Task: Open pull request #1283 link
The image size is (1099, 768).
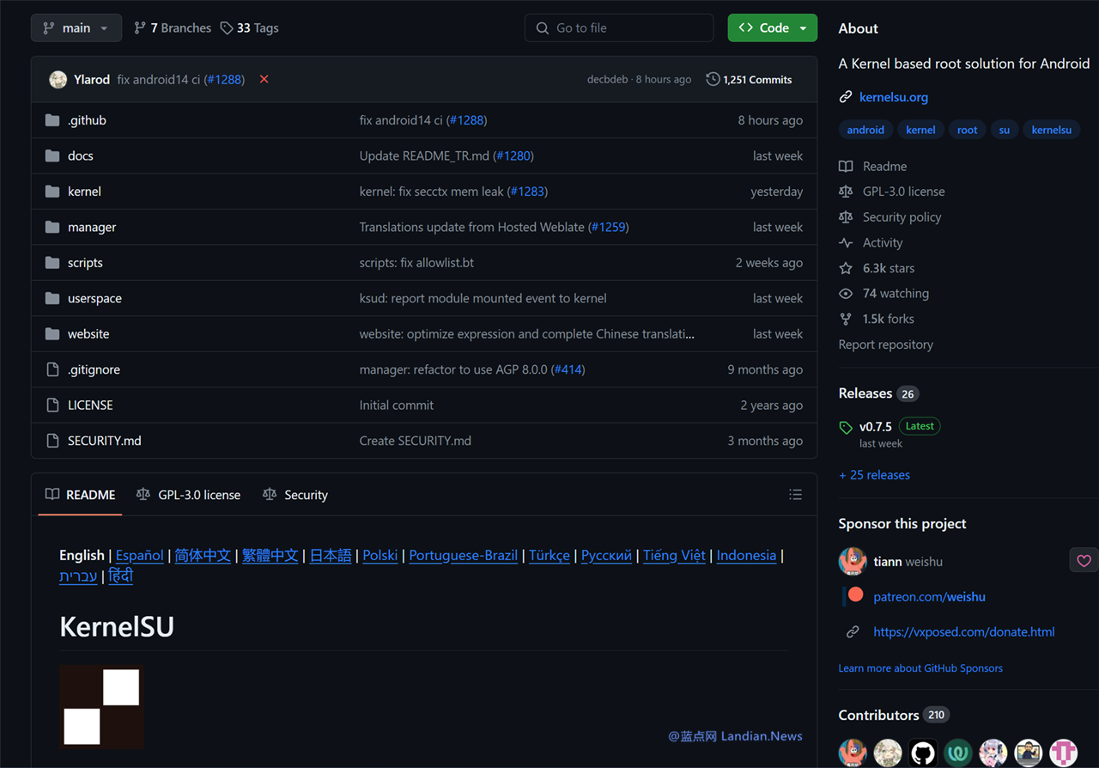Action: pos(528,192)
